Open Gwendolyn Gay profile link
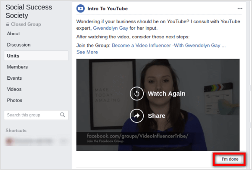 pyautogui.click(x=110, y=28)
